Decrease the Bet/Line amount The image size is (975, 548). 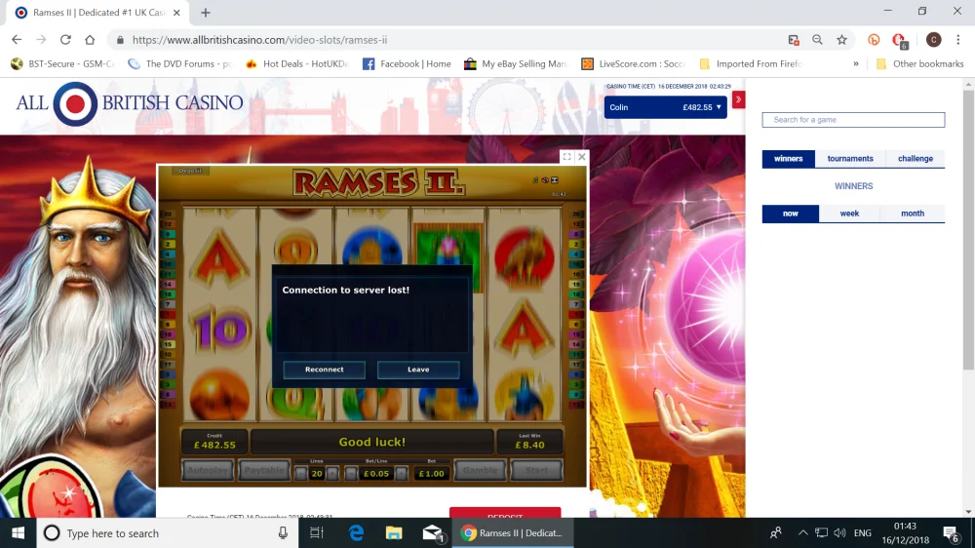pyautogui.click(x=351, y=473)
